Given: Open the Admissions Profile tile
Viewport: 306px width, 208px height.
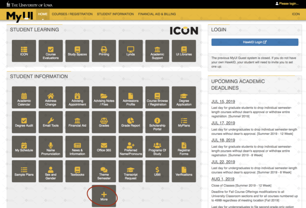Looking at the screenshot, I should click(131, 97).
